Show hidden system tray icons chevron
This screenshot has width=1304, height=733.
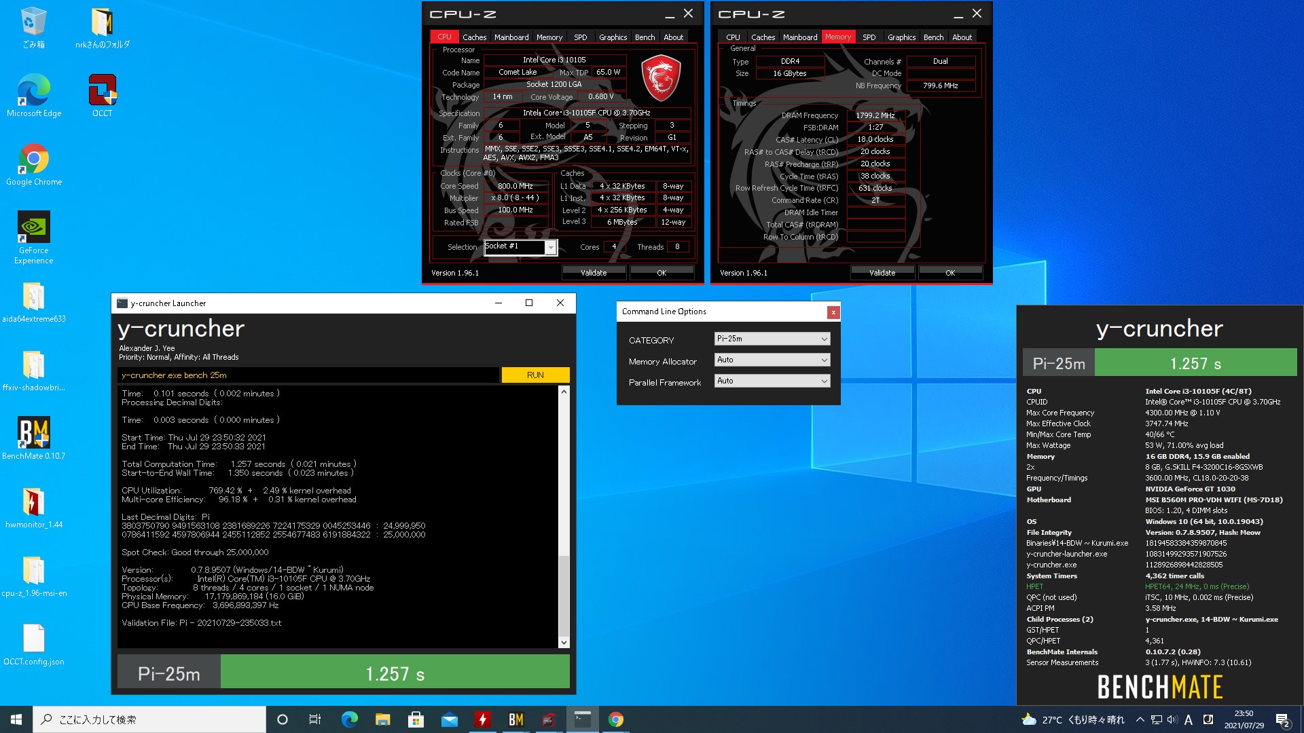coord(1140,719)
